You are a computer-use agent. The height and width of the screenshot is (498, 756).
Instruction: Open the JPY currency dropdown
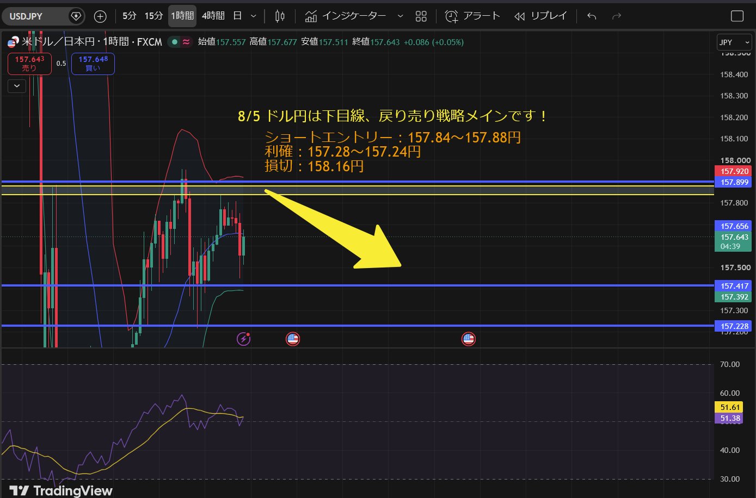tap(734, 42)
